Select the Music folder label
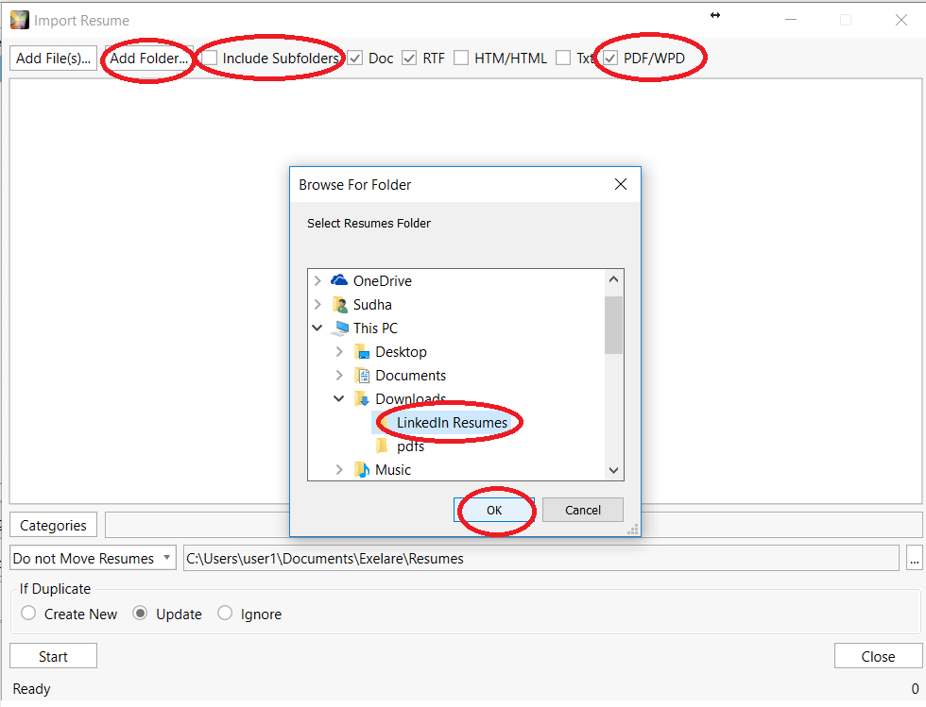This screenshot has height=707, width=926. pos(393,470)
